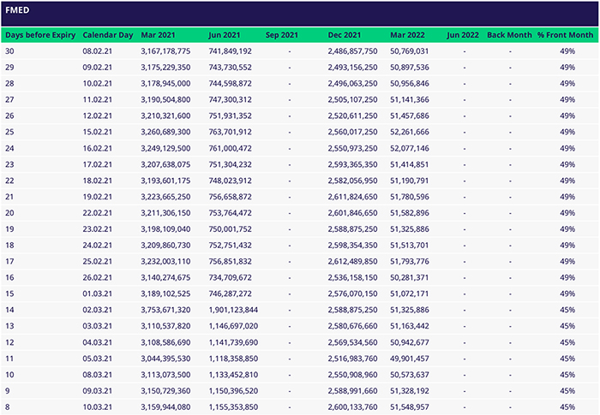This screenshot has width=600, height=415.
Task: Click the FMED table title bar
Action: tap(300, 13)
